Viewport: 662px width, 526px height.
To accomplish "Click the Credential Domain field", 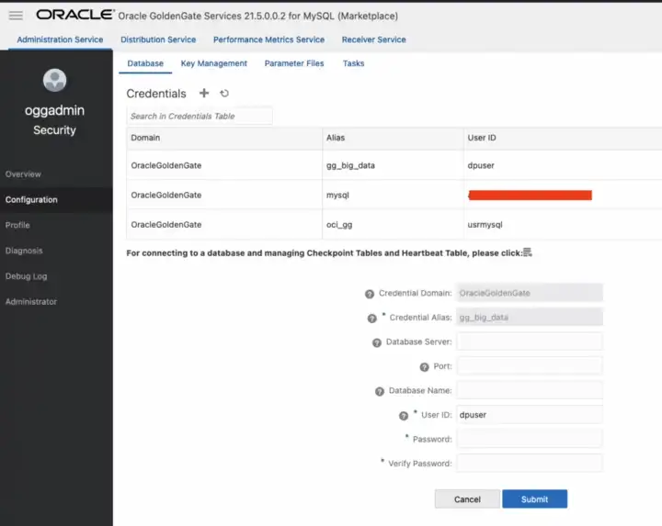I will point(530,293).
